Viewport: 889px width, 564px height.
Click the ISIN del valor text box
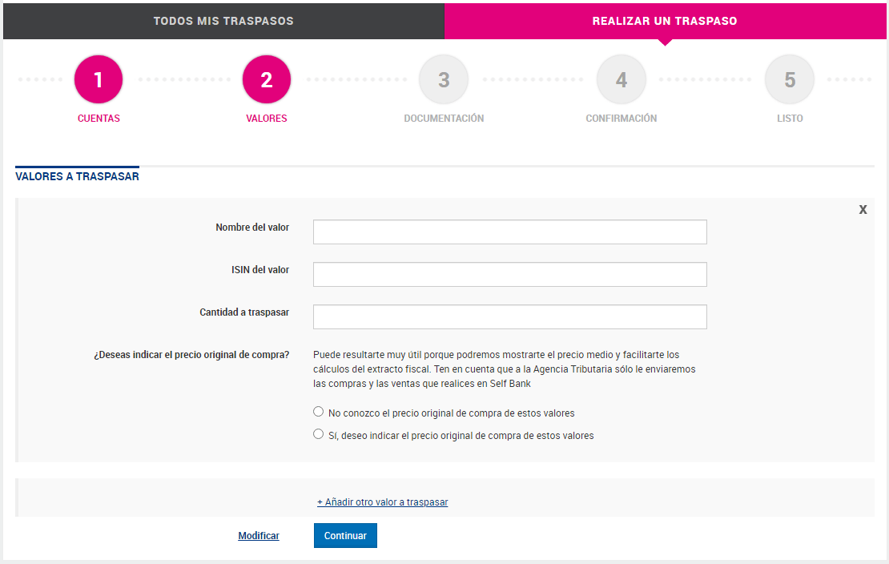pyautogui.click(x=509, y=275)
